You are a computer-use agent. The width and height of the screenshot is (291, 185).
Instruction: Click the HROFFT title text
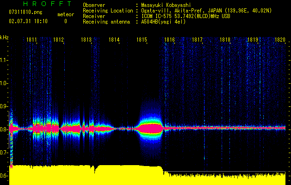(x=47, y=4)
